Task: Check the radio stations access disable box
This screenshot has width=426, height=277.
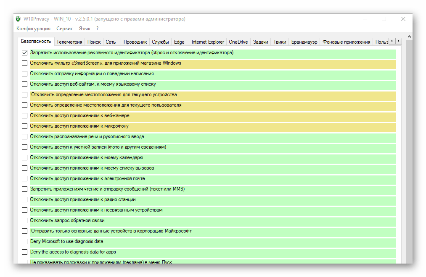Action: 25,200
